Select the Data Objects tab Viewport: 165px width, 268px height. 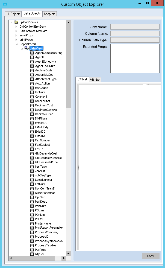pos(32,13)
